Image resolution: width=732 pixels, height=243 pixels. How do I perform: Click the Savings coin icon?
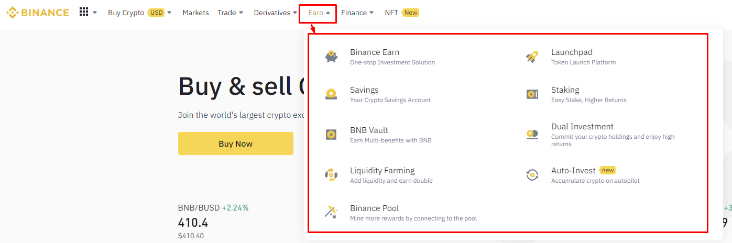pyautogui.click(x=331, y=94)
